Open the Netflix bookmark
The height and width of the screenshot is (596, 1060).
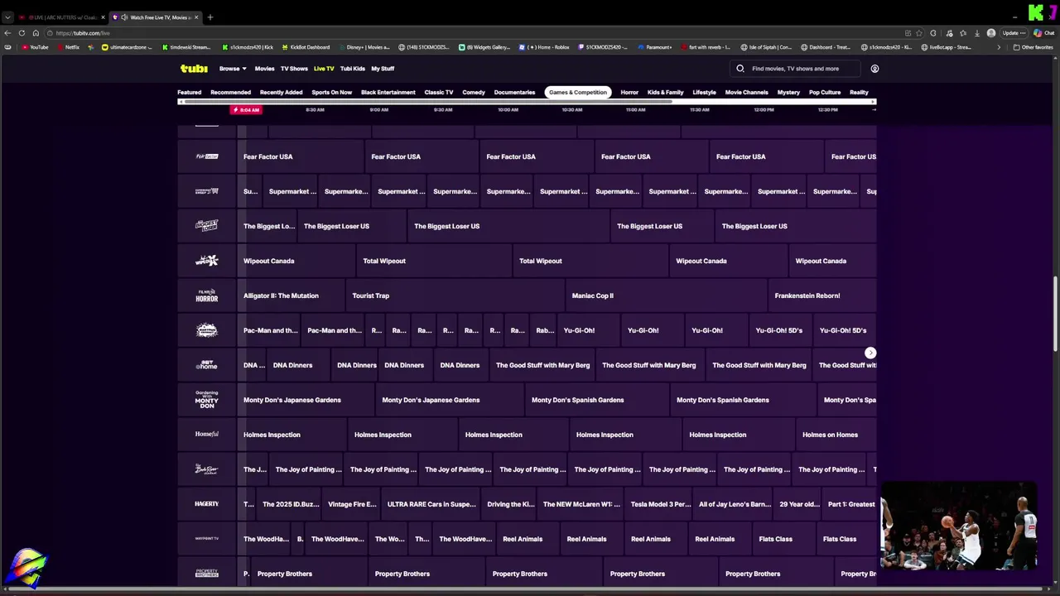(68, 47)
